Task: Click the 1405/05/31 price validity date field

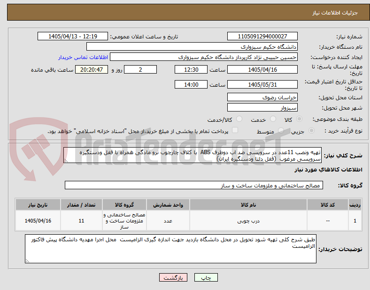Action: pyautogui.click(x=262, y=84)
